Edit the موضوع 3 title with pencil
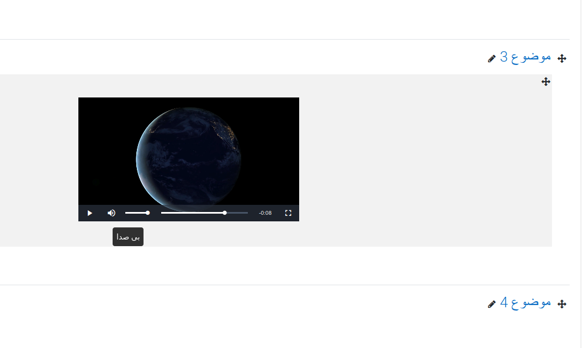This screenshot has height=348, width=584. click(492, 59)
